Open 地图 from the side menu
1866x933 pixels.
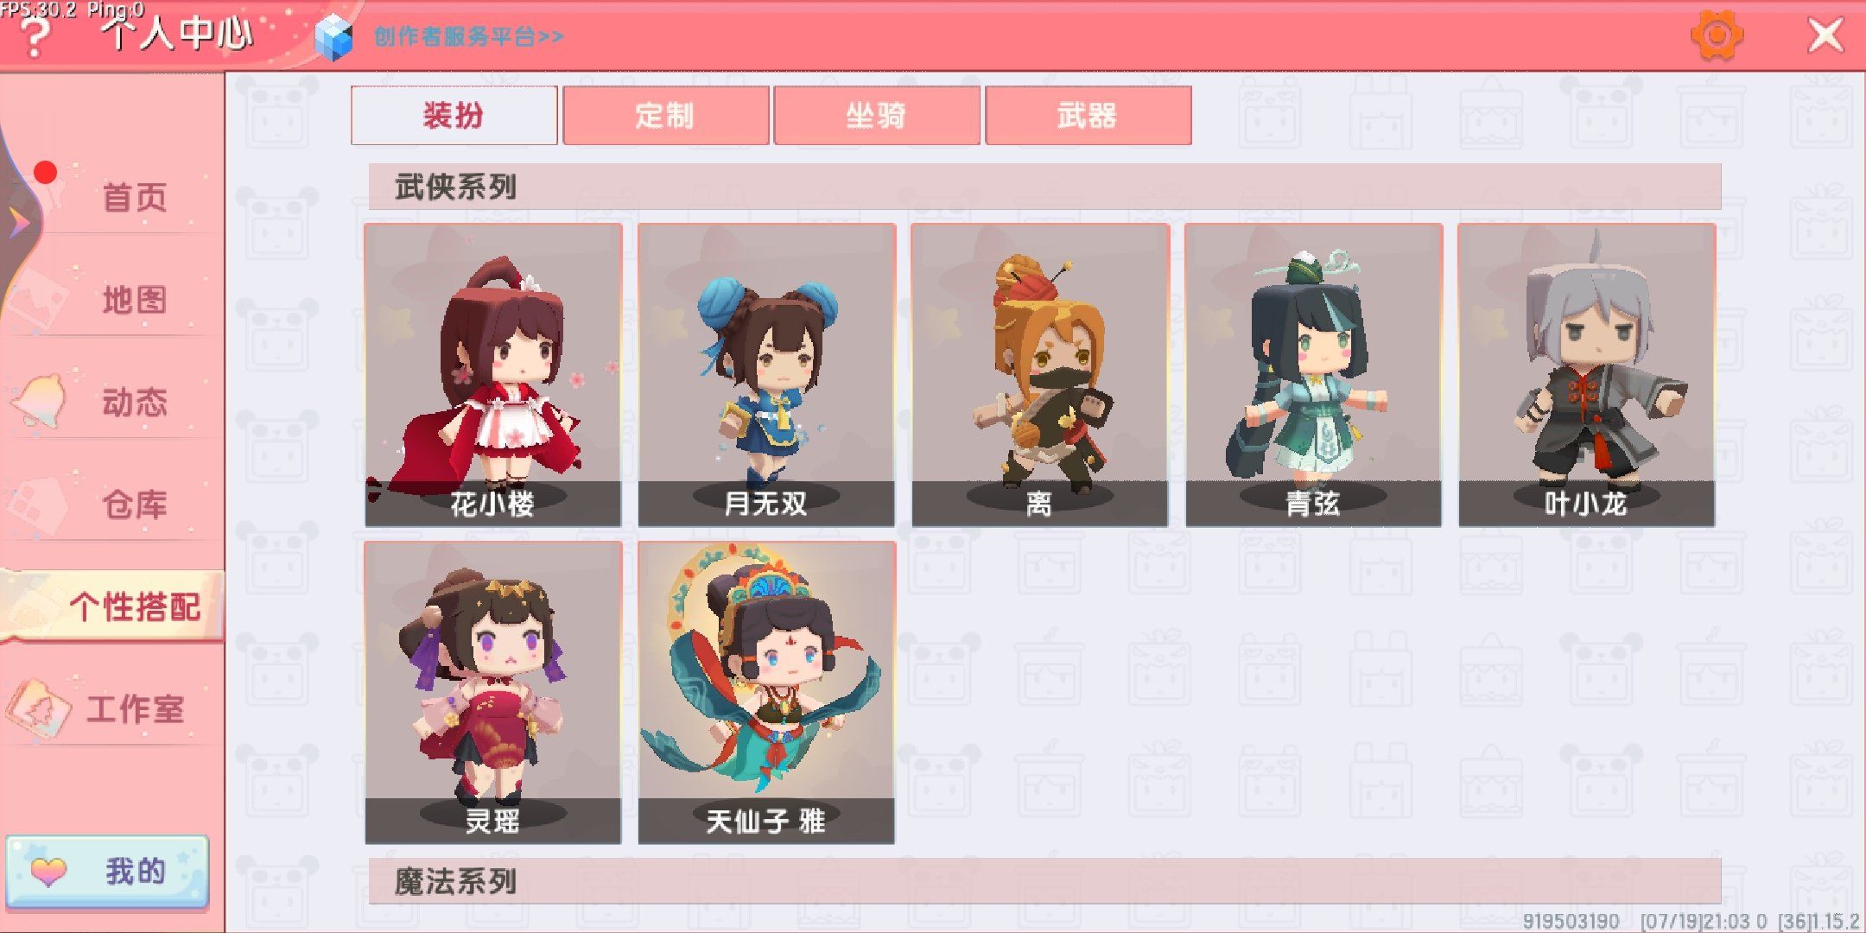coord(135,300)
